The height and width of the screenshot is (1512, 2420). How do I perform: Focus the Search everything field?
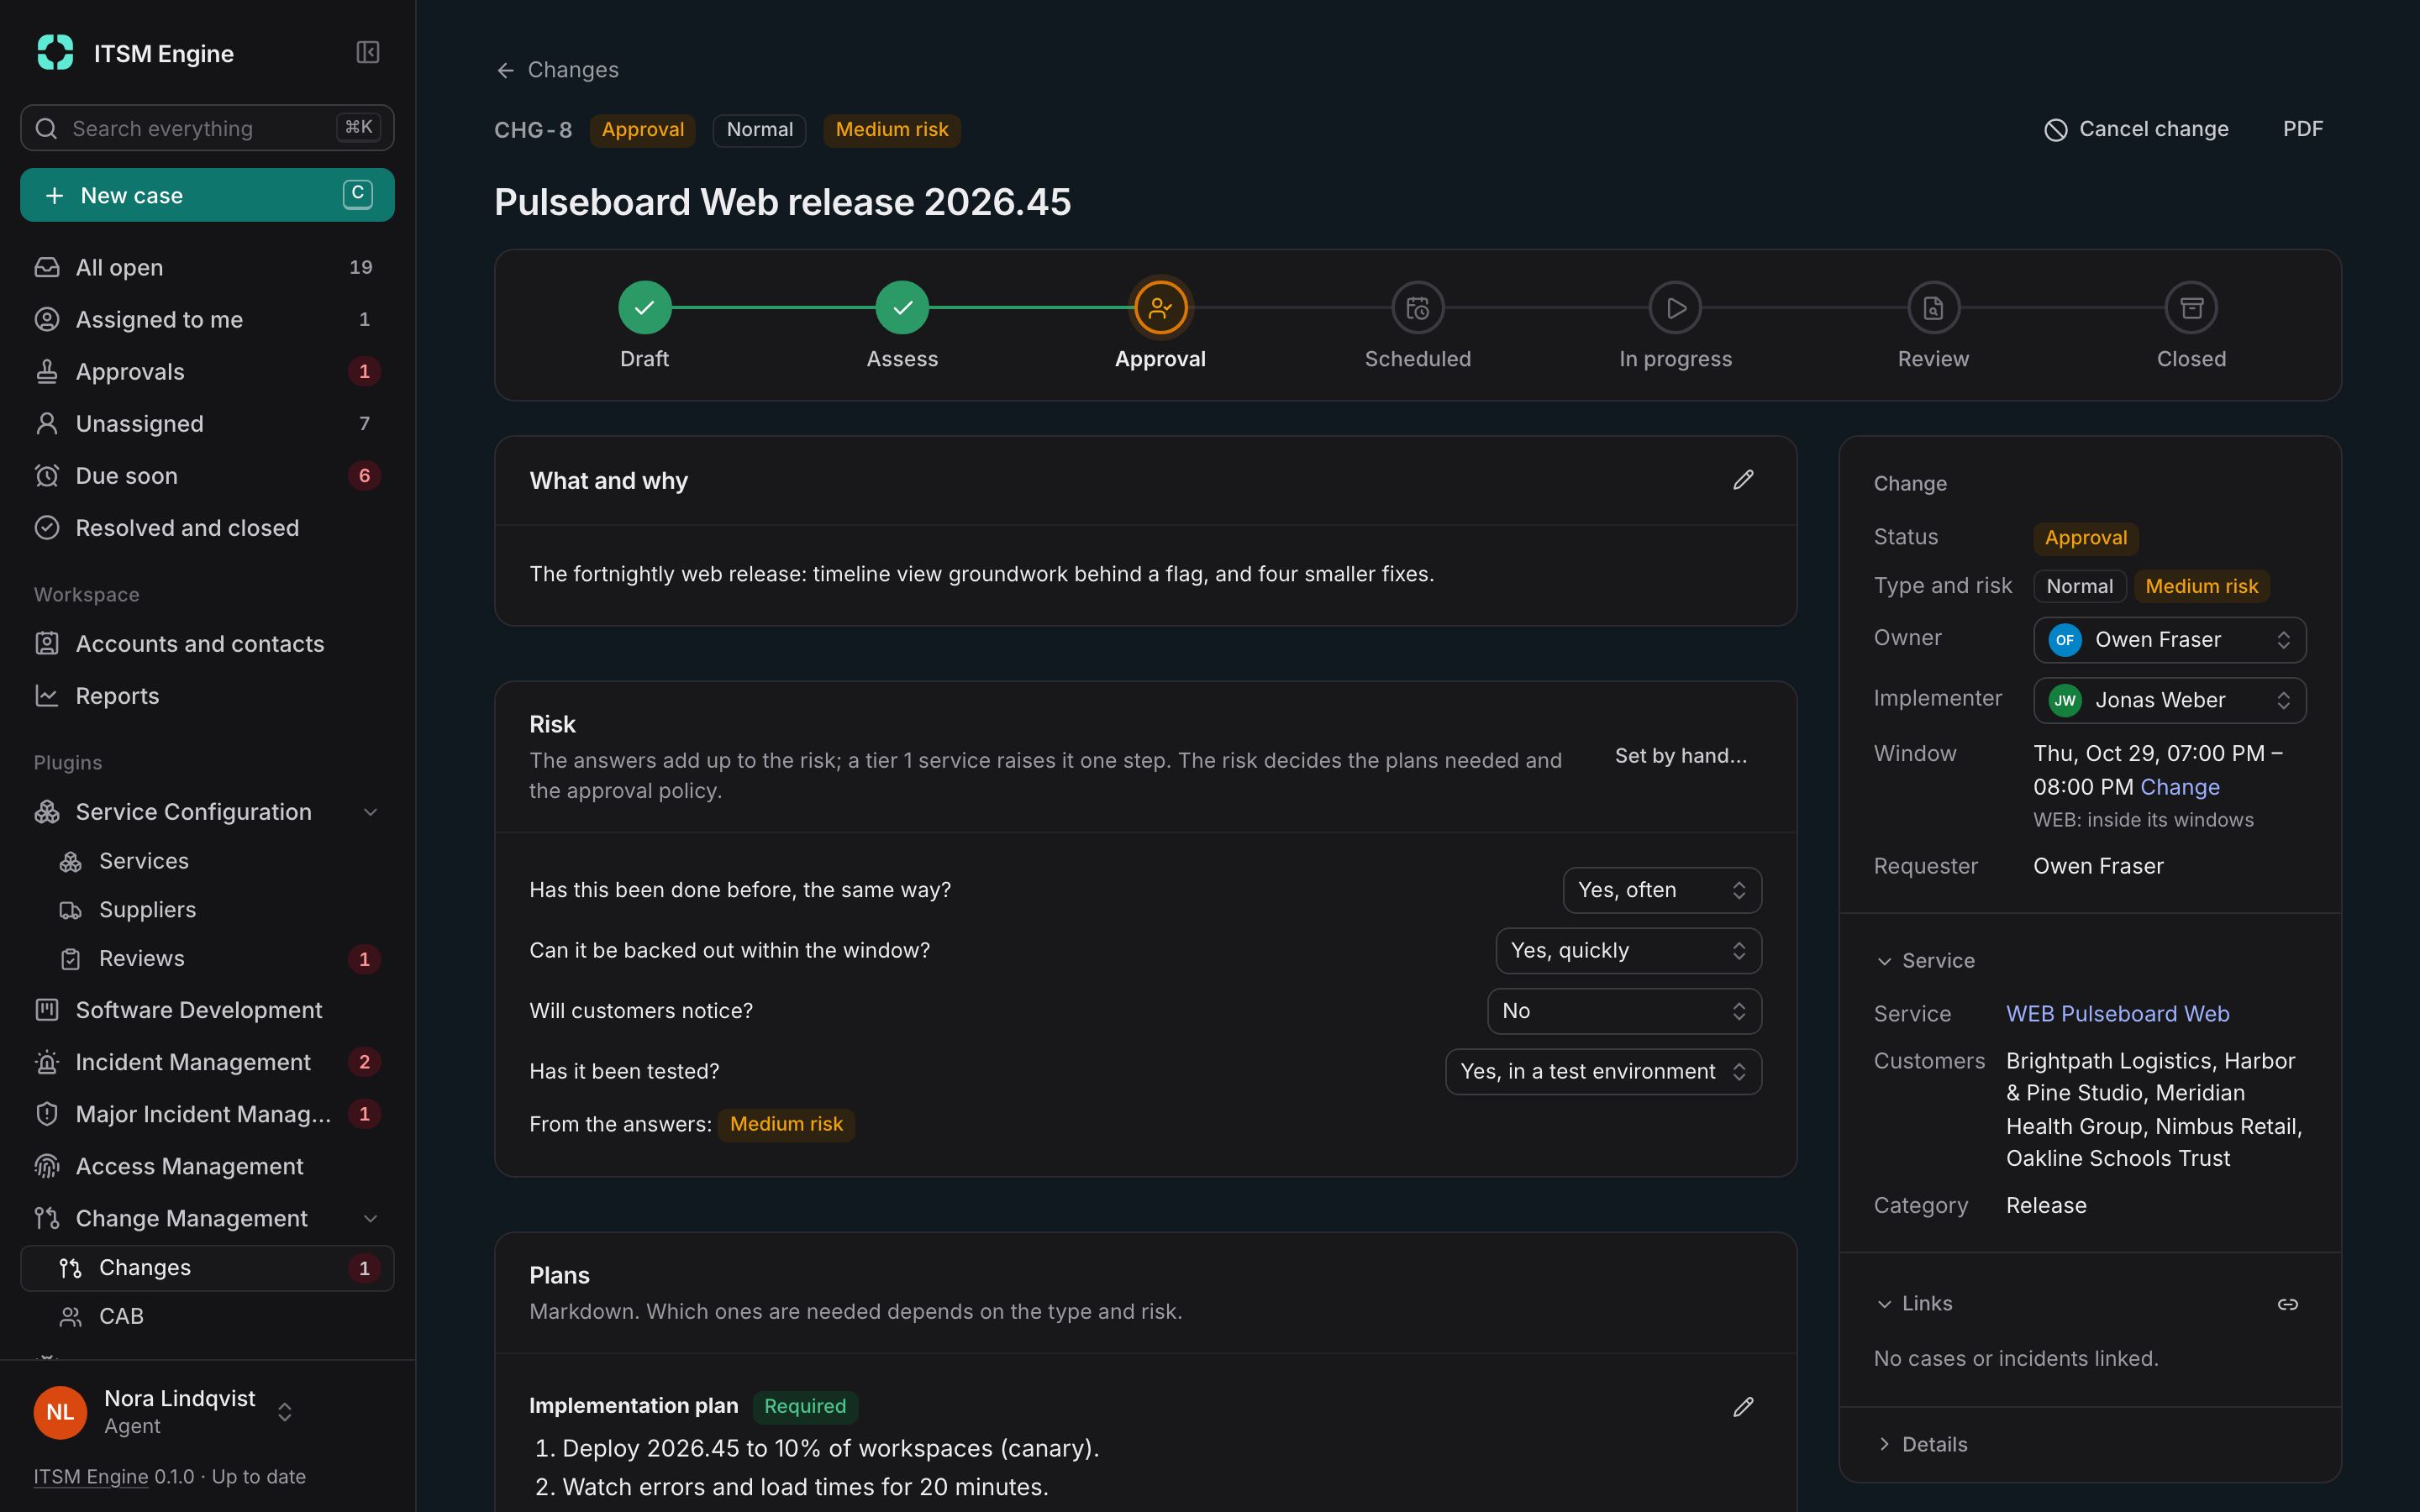(207, 128)
